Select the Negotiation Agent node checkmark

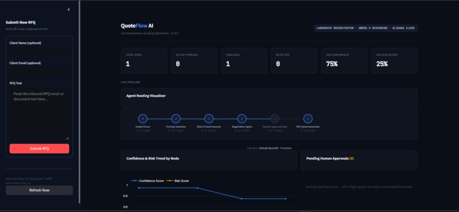(x=242, y=119)
